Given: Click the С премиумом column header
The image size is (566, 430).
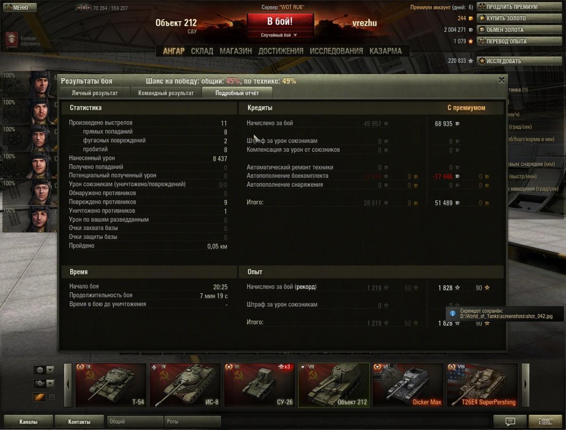Looking at the screenshot, I should tap(466, 108).
